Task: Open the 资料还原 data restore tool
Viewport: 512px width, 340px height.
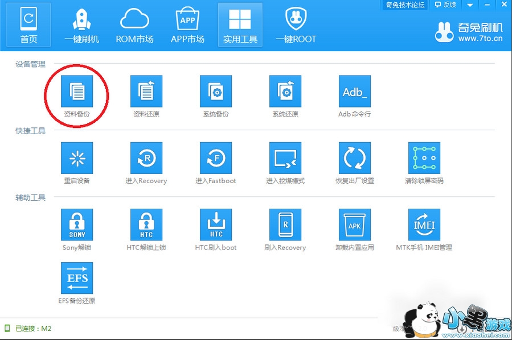Action: point(146,92)
